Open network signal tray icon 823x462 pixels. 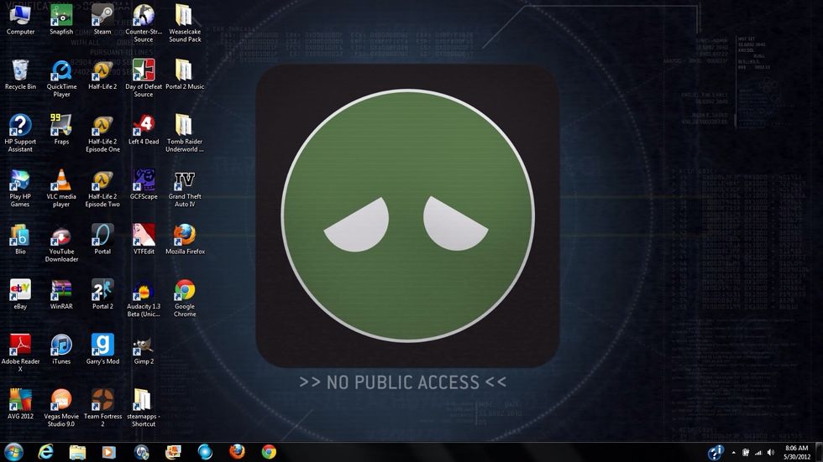click(757, 453)
